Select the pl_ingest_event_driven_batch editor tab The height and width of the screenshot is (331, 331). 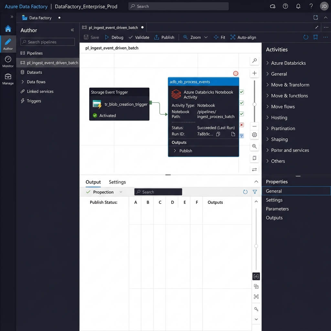point(113,27)
